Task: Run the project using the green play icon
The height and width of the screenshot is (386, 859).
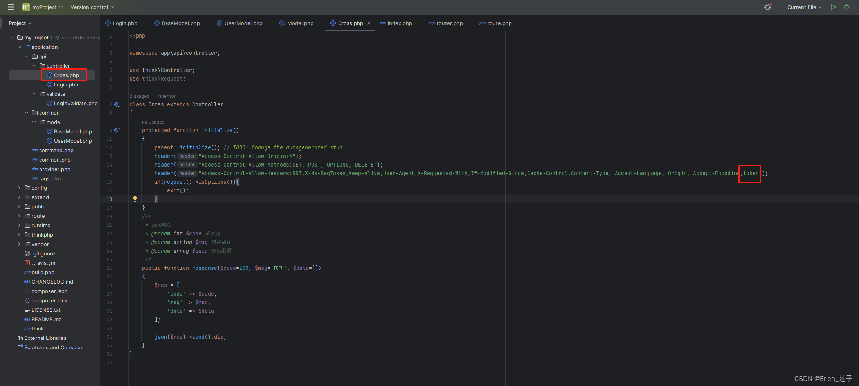Action: [x=833, y=7]
